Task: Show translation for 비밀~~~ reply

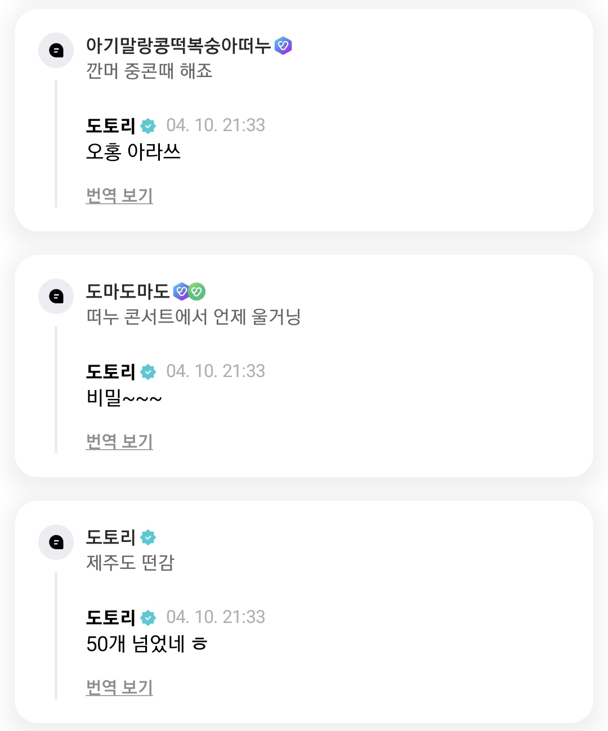Action: (x=119, y=442)
